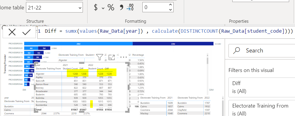
Task: Open the visual's more options ellipsis
Action: click(124, 57)
